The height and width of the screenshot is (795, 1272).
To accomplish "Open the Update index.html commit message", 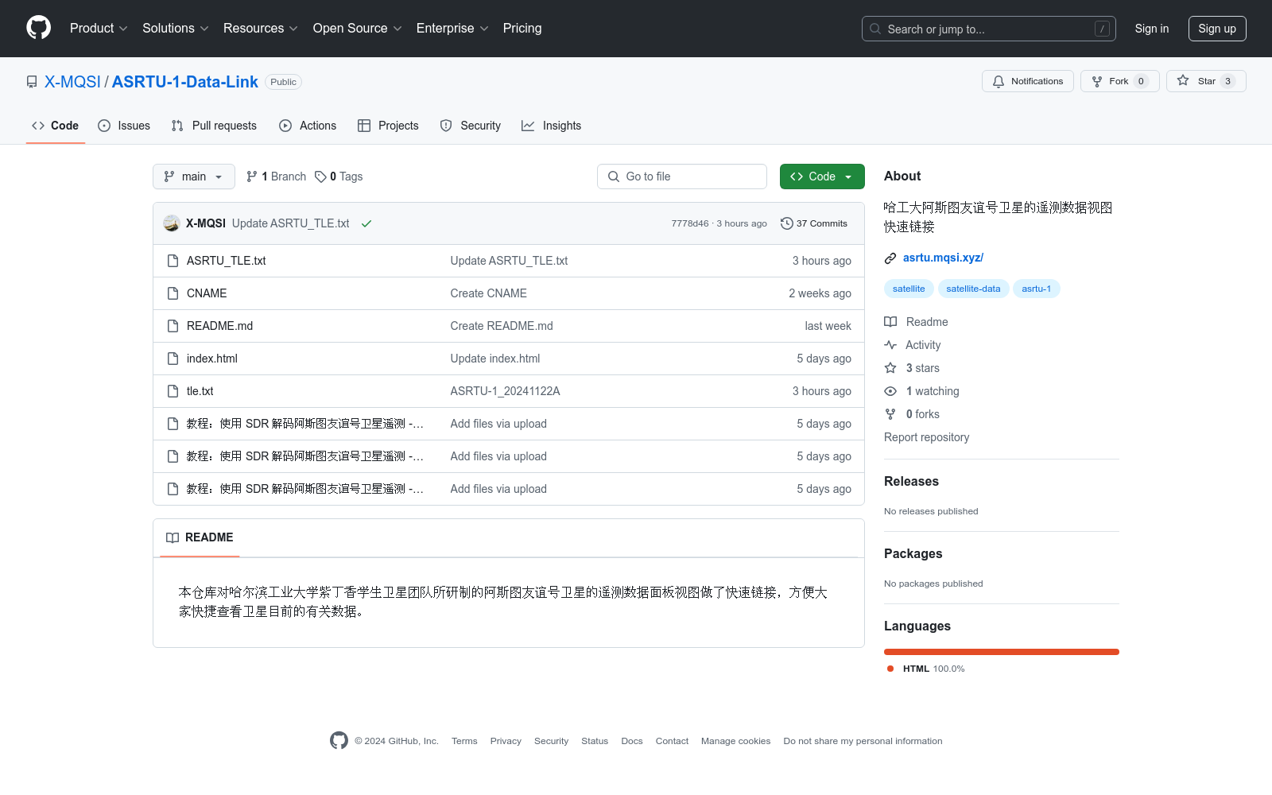I will (495, 359).
